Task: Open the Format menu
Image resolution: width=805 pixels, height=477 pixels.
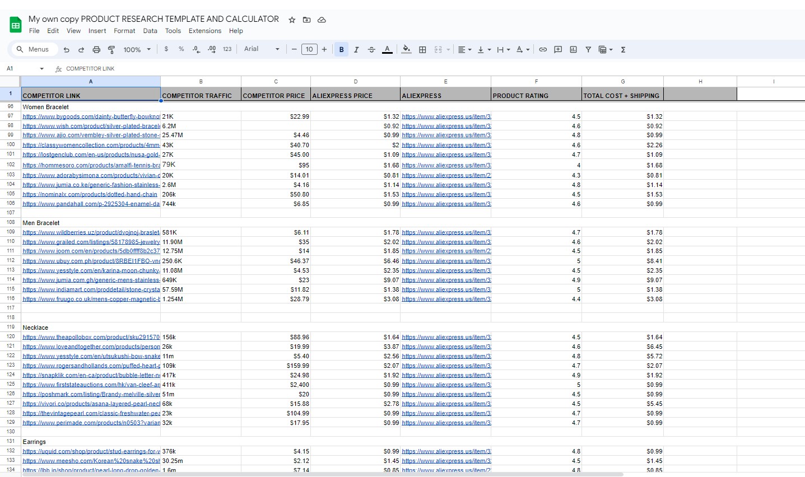Action: pyautogui.click(x=124, y=31)
